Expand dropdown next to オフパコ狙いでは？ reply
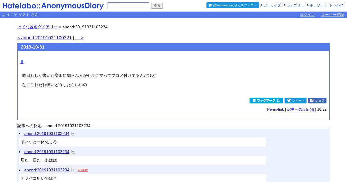 pyautogui.click(x=73, y=170)
